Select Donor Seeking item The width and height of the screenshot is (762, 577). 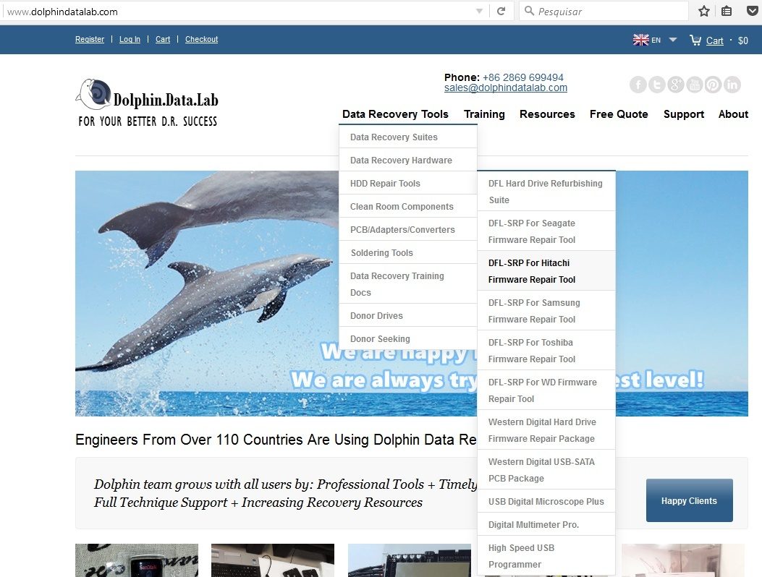pyautogui.click(x=407, y=339)
